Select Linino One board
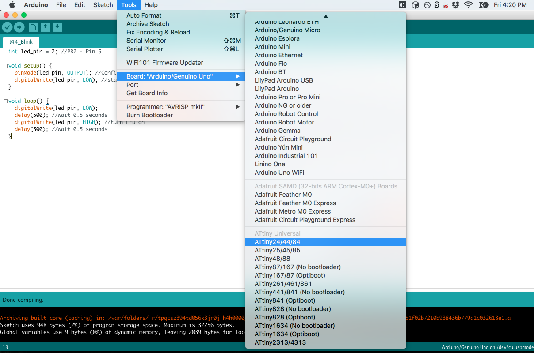Viewport: 534px width, 353px height. pyautogui.click(x=326, y=164)
